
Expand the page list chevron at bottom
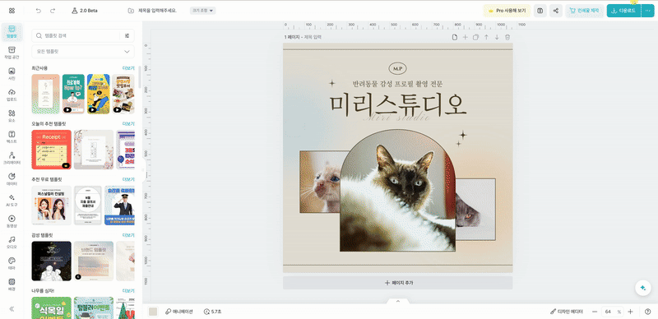[398, 301]
